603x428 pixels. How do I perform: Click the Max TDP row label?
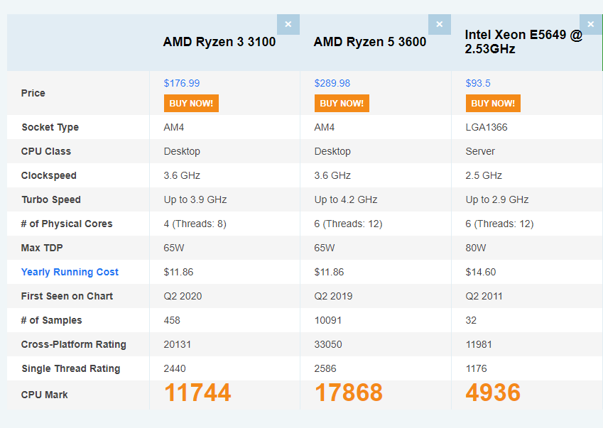(41, 248)
